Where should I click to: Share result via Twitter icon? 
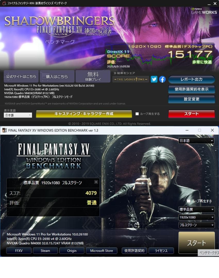(154, 79)
